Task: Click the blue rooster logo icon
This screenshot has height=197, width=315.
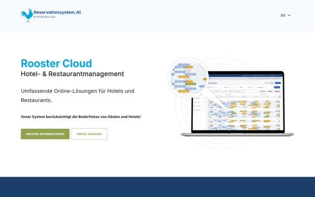Action: pos(27,15)
